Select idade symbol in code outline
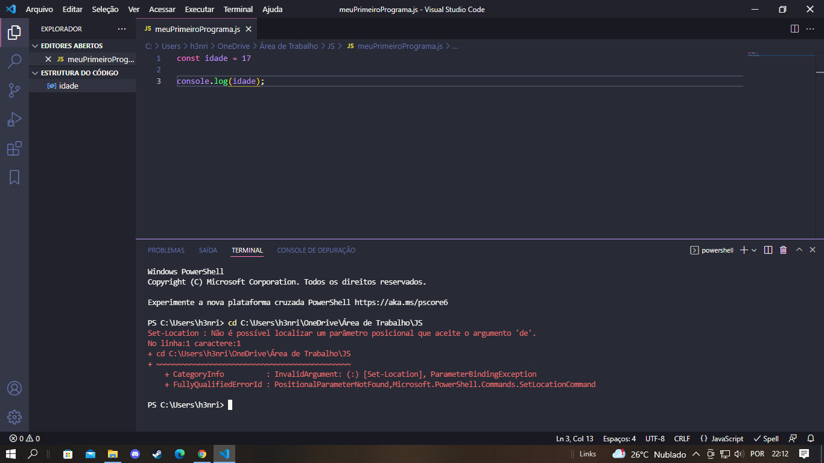This screenshot has width=824, height=463. click(x=82, y=86)
